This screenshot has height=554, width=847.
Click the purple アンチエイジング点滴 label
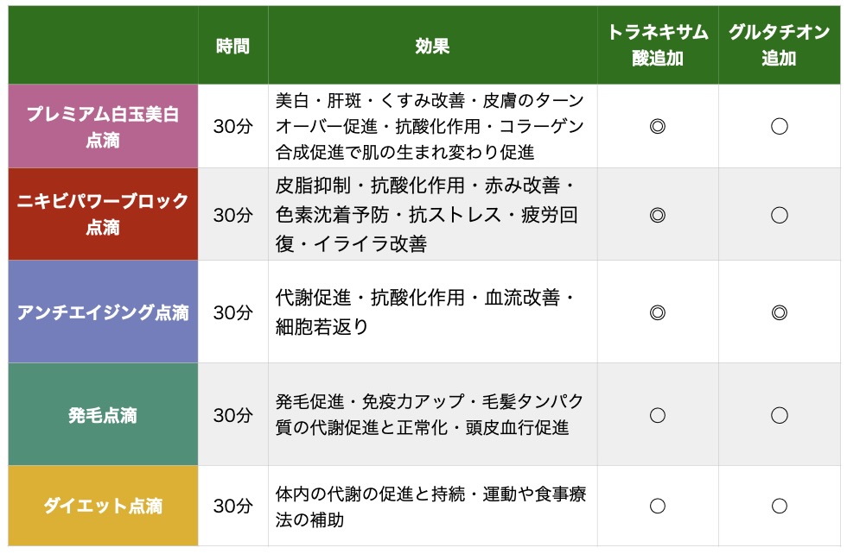point(103,312)
